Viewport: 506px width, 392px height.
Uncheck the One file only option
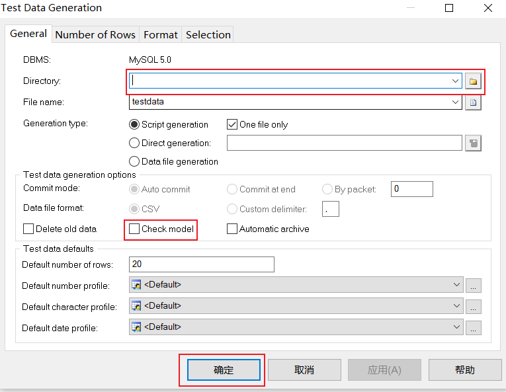click(x=232, y=124)
